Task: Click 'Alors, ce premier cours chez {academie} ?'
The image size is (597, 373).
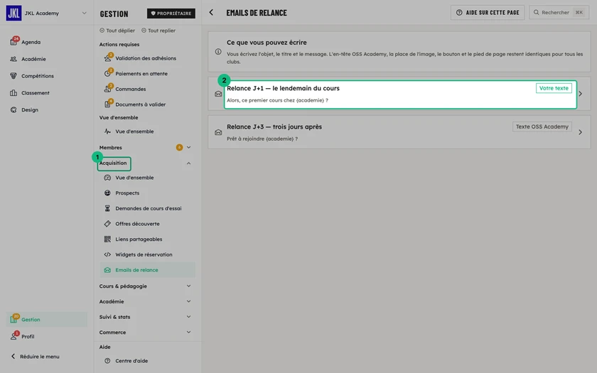Action: coord(278,100)
